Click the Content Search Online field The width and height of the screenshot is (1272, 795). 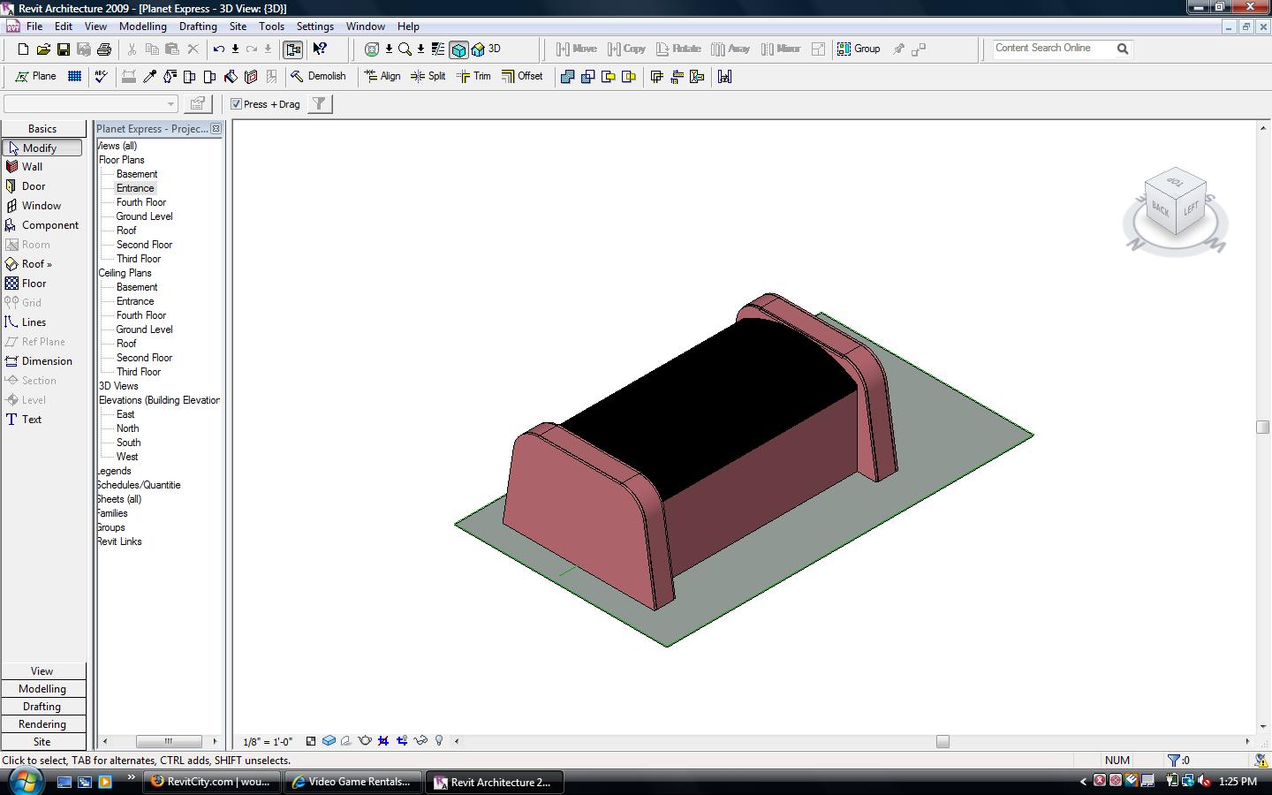1051,49
